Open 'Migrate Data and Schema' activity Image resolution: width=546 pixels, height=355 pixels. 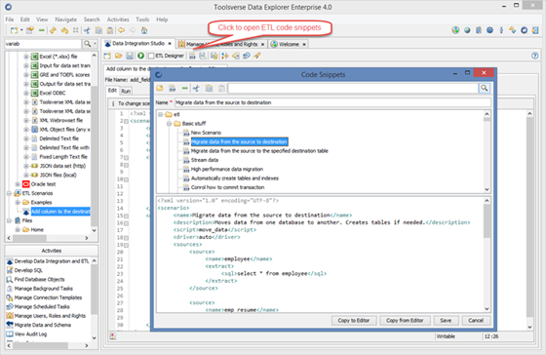[x=43, y=325]
